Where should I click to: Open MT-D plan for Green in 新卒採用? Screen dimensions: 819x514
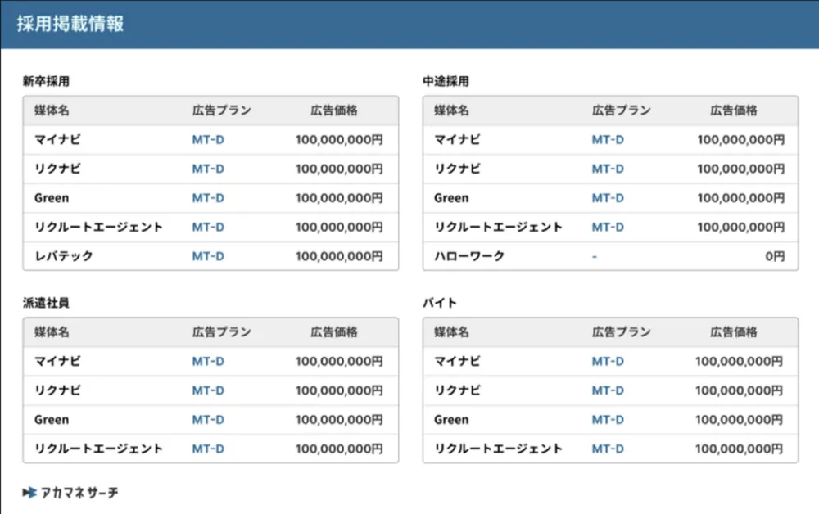pyautogui.click(x=208, y=198)
